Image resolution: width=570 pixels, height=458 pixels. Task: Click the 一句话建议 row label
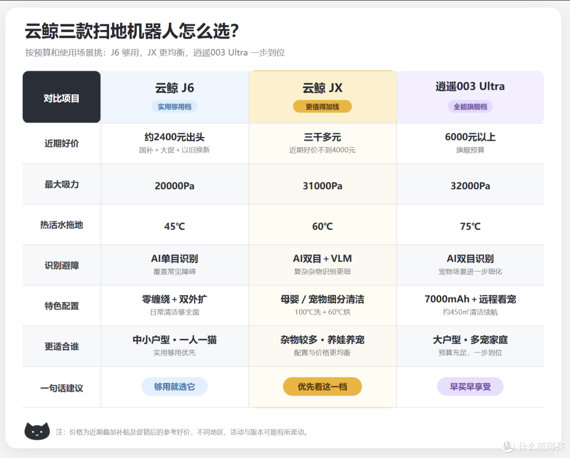[61, 388]
